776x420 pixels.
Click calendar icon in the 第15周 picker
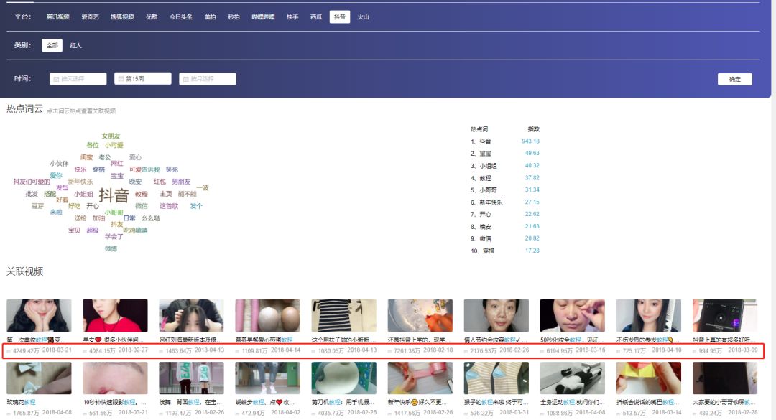point(121,79)
